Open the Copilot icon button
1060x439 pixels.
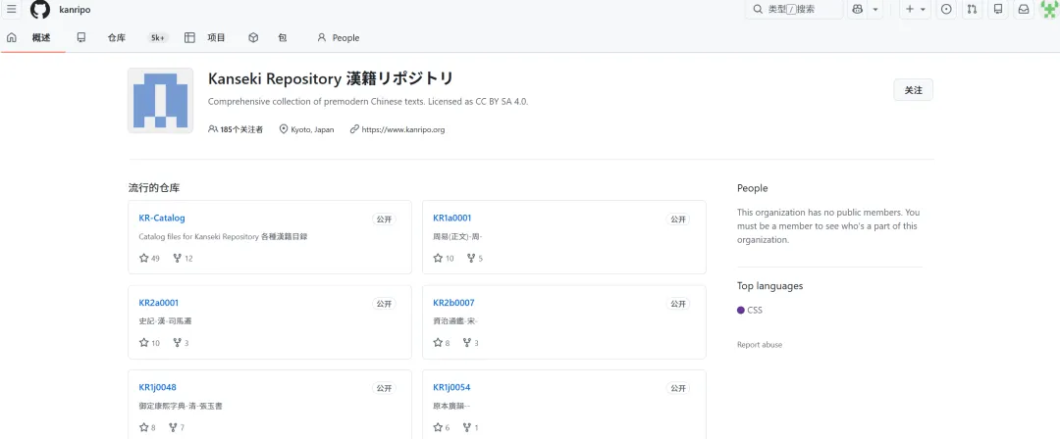858,10
